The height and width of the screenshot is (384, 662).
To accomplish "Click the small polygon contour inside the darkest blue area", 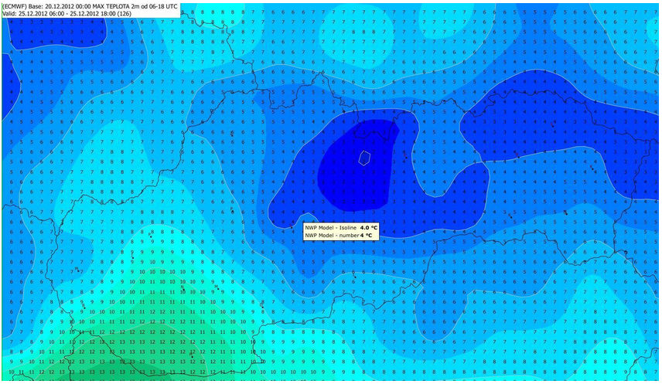I will pos(365,157).
